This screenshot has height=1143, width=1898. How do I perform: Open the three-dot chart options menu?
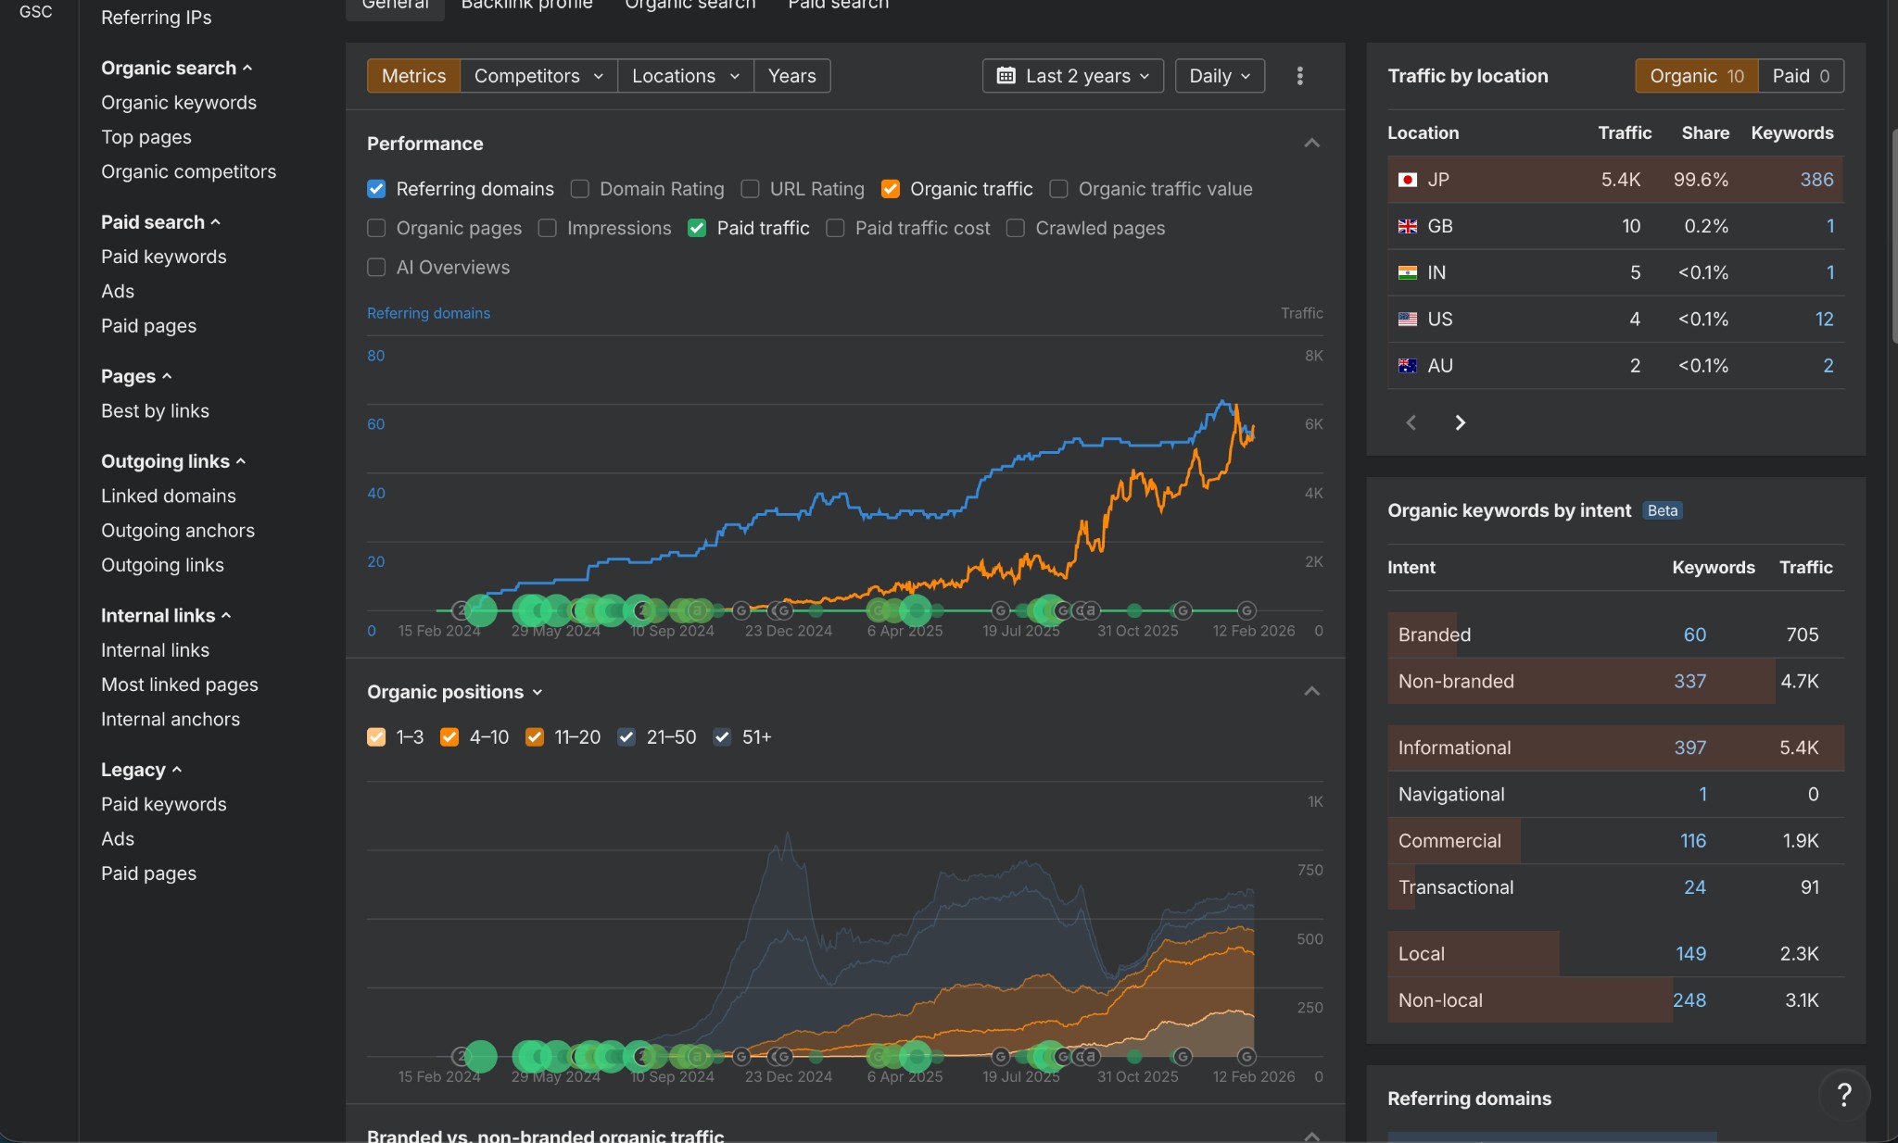click(1299, 76)
